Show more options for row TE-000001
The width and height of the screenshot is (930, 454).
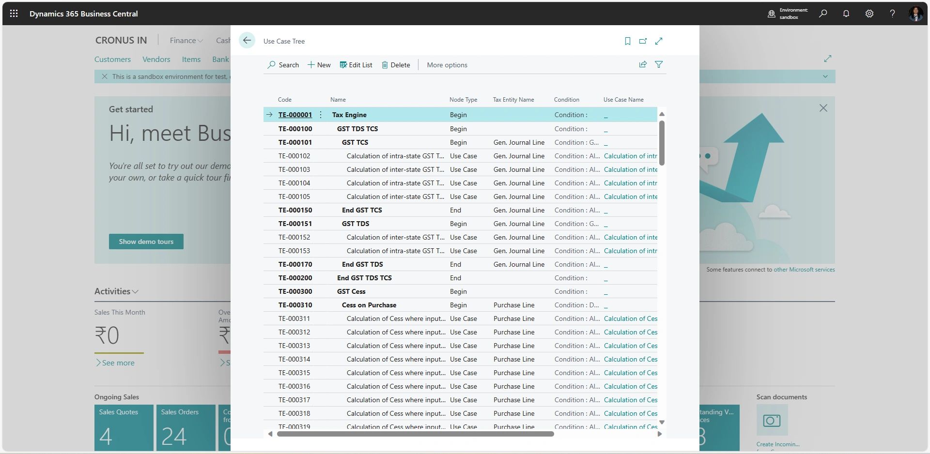[x=321, y=115]
